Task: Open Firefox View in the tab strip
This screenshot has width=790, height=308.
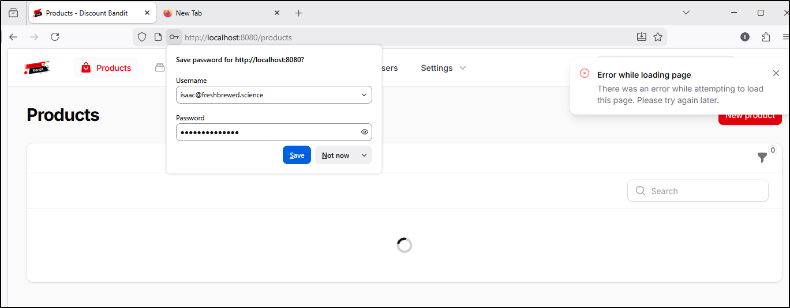Action: [13, 13]
